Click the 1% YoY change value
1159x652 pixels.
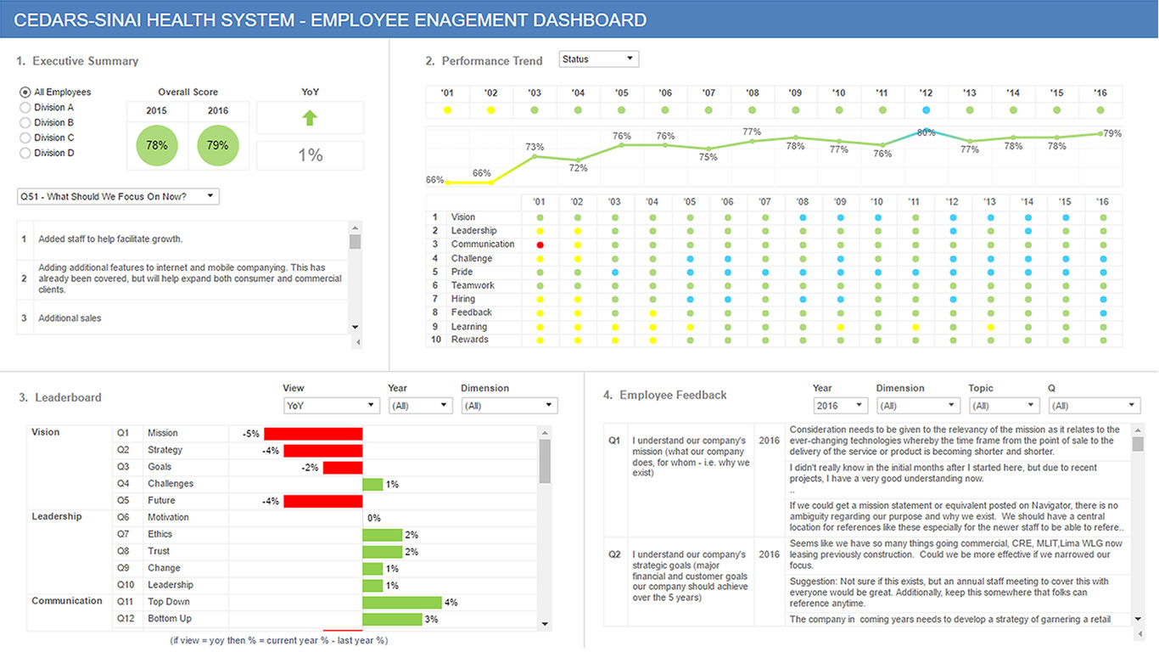(311, 155)
